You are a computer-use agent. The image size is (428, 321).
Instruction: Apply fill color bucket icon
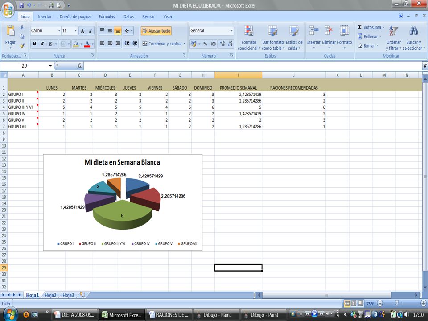click(x=76, y=44)
